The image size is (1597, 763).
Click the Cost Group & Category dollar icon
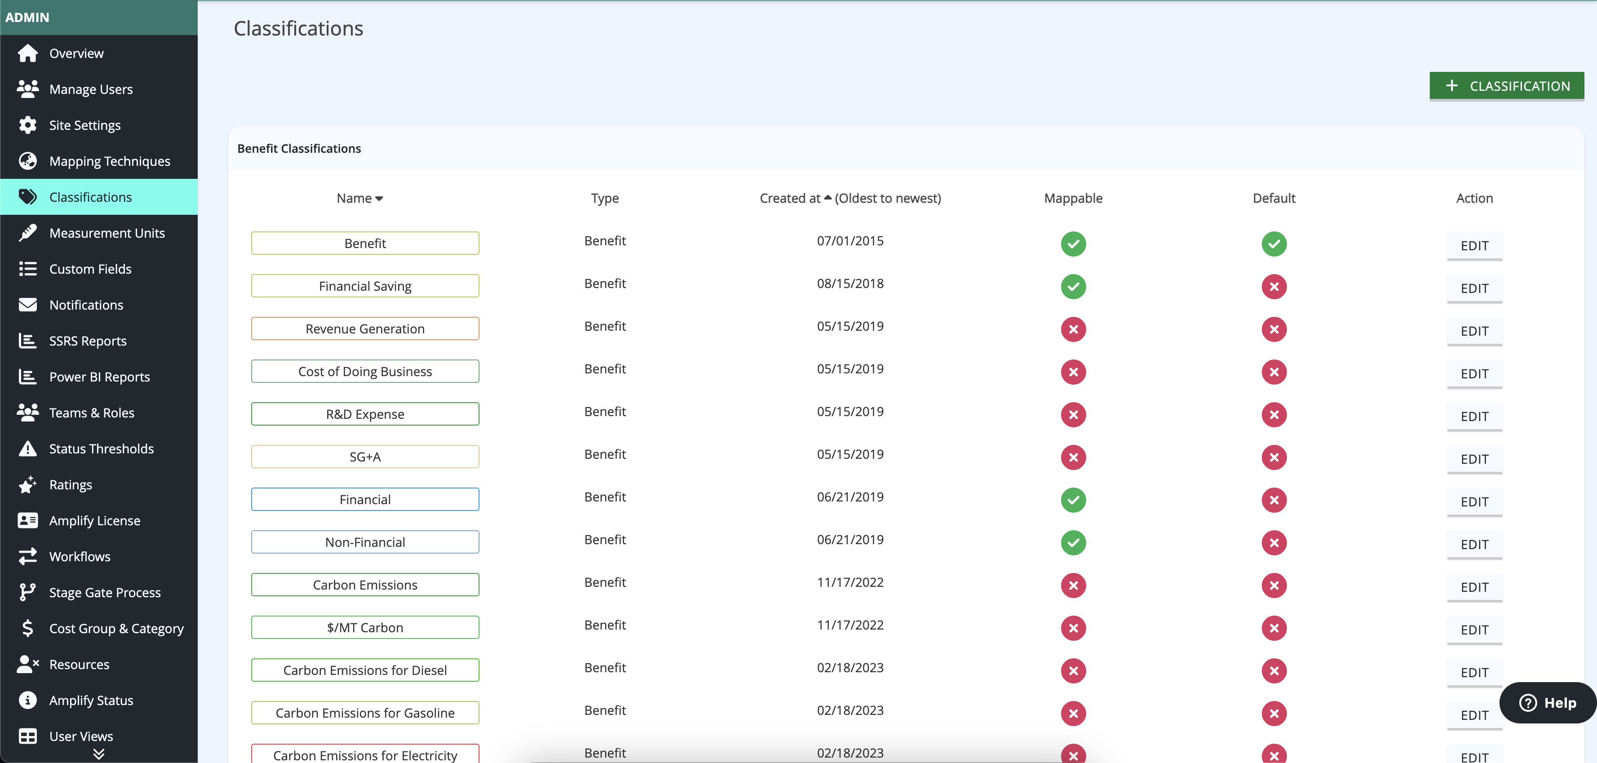point(27,629)
